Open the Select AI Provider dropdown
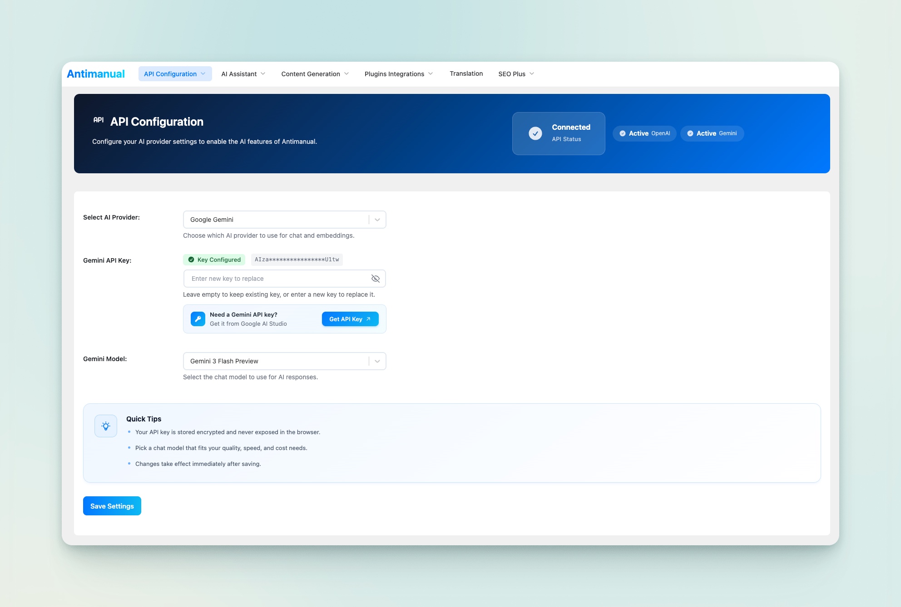This screenshot has width=901, height=607. coord(284,220)
